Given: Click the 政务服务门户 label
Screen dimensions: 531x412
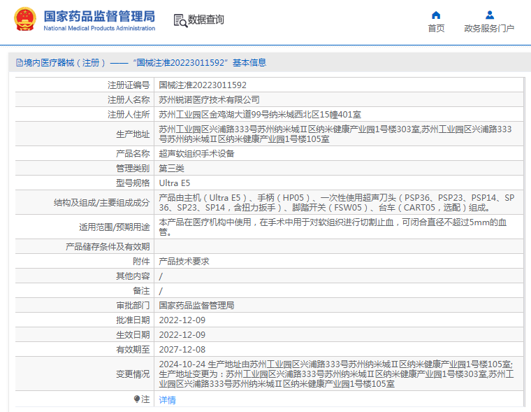Looking at the screenshot, I should tap(489, 29).
